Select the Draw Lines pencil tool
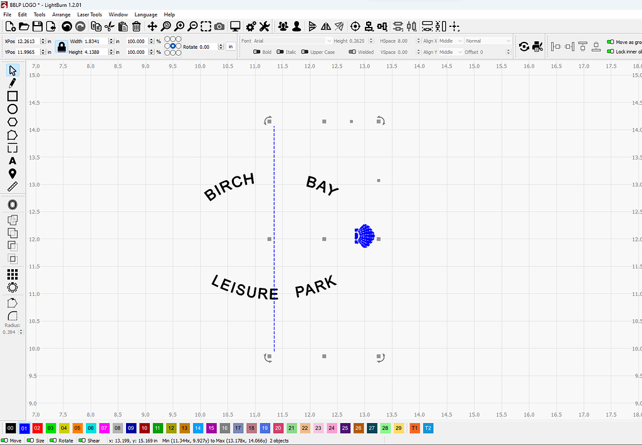 11,83
